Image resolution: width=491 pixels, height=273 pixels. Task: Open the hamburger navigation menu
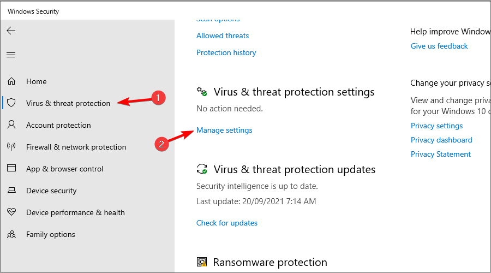click(x=11, y=55)
